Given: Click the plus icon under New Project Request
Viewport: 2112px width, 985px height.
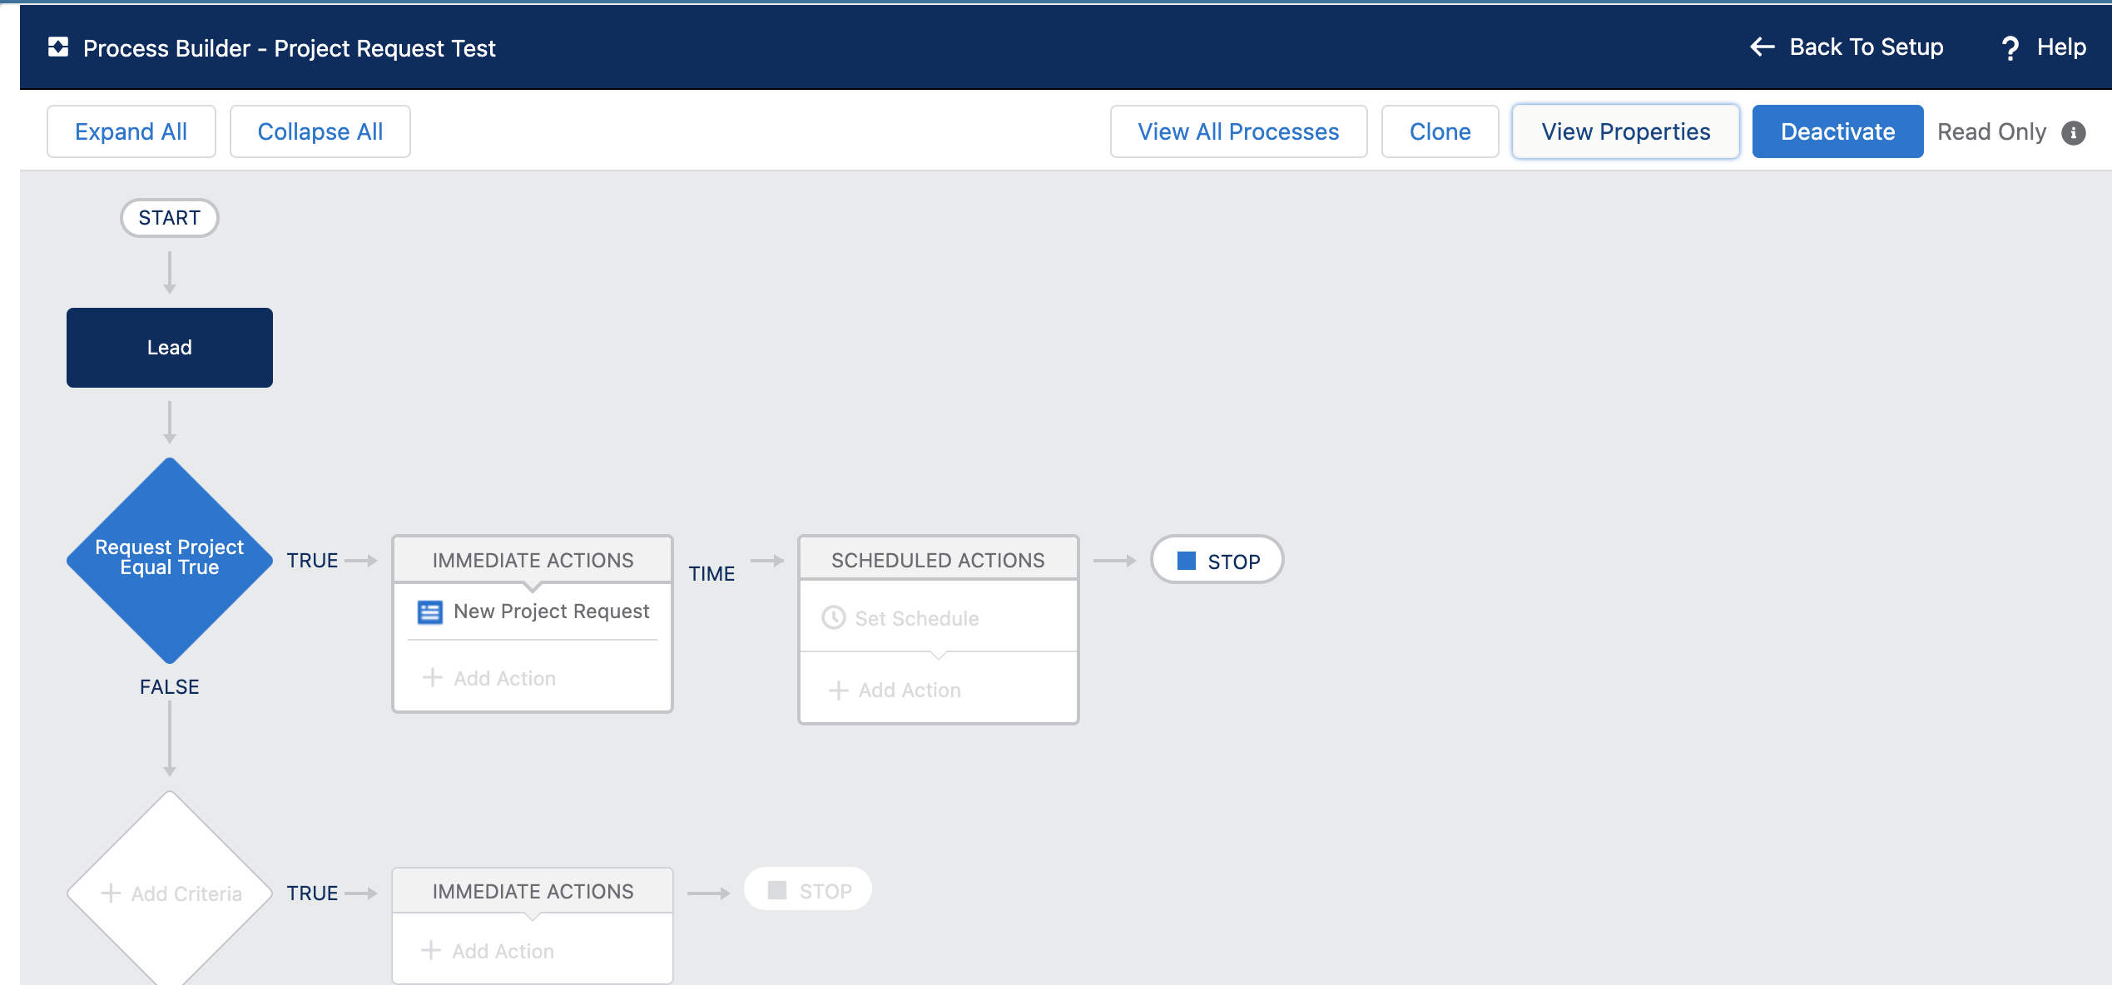Looking at the screenshot, I should coord(432,677).
